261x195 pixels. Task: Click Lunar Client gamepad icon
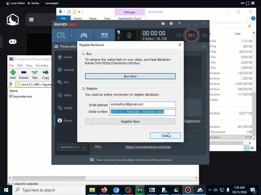pyautogui.click(x=13, y=42)
